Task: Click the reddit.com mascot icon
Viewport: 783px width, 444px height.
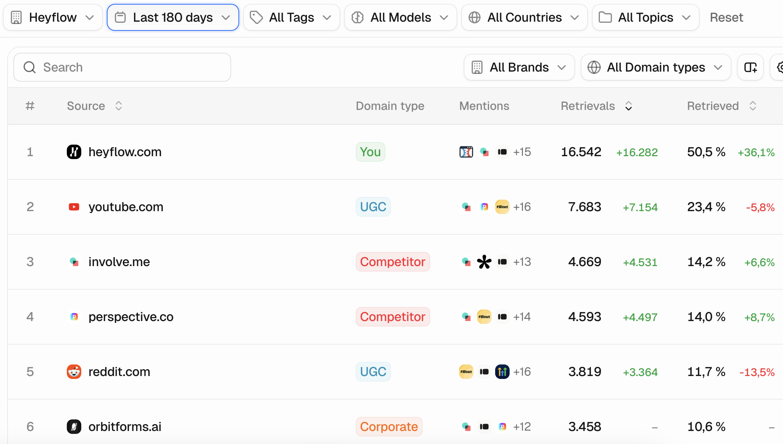Action: click(74, 372)
